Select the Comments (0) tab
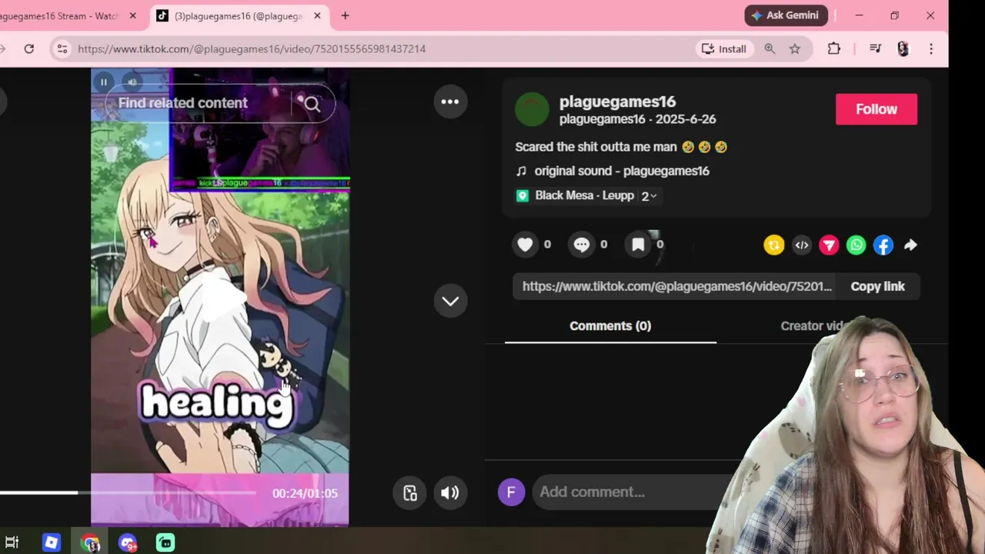This screenshot has width=985, height=554. pyautogui.click(x=610, y=326)
